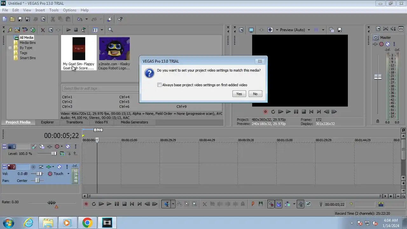This screenshot has height=229, width=407.
Task: Open Video Preview project properties icon
Action: pyautogui.click(x=241, y=30)
